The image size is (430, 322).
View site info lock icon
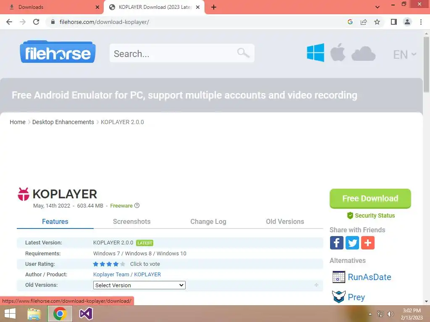point(53,22)
